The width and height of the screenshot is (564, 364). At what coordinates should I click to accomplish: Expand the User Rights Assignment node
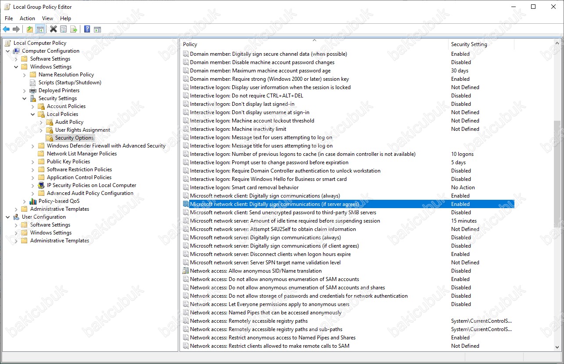[41, 130]
